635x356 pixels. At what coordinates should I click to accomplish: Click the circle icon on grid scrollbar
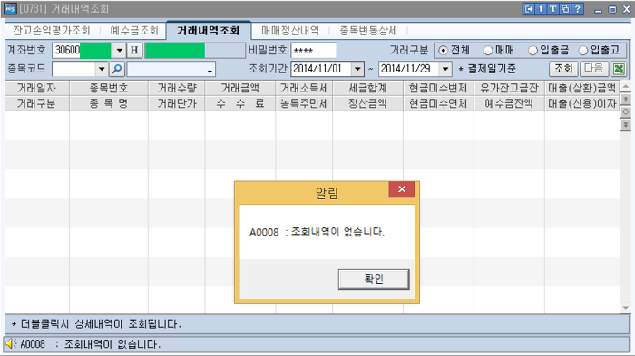(x=626, y=112)
